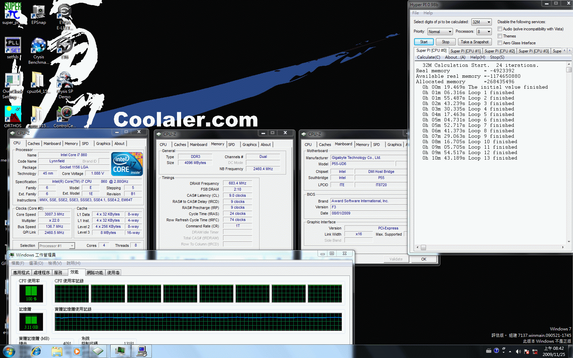Open the OverClock Setting shortcut
This screenshot has height=358, width=573.
(13, 85)
